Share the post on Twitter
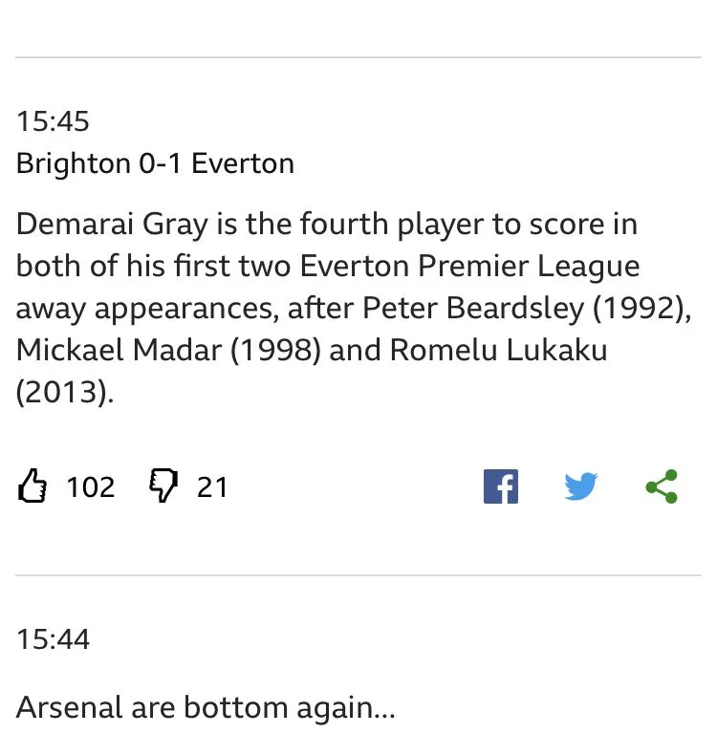This screenshot has height=755, width=717. click(x=581, y=486)
